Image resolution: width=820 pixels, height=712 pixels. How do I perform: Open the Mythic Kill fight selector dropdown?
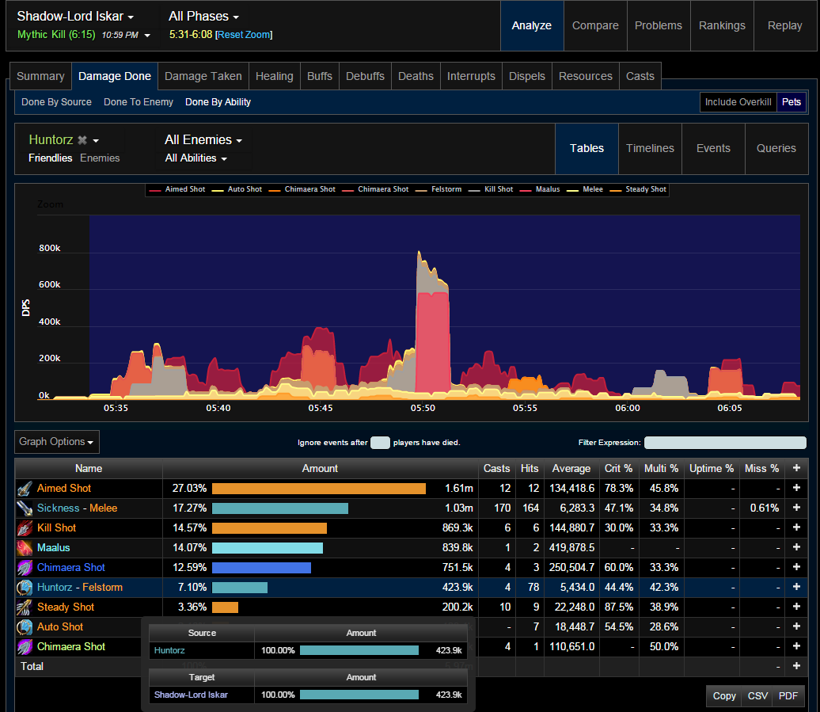point(84,35)
